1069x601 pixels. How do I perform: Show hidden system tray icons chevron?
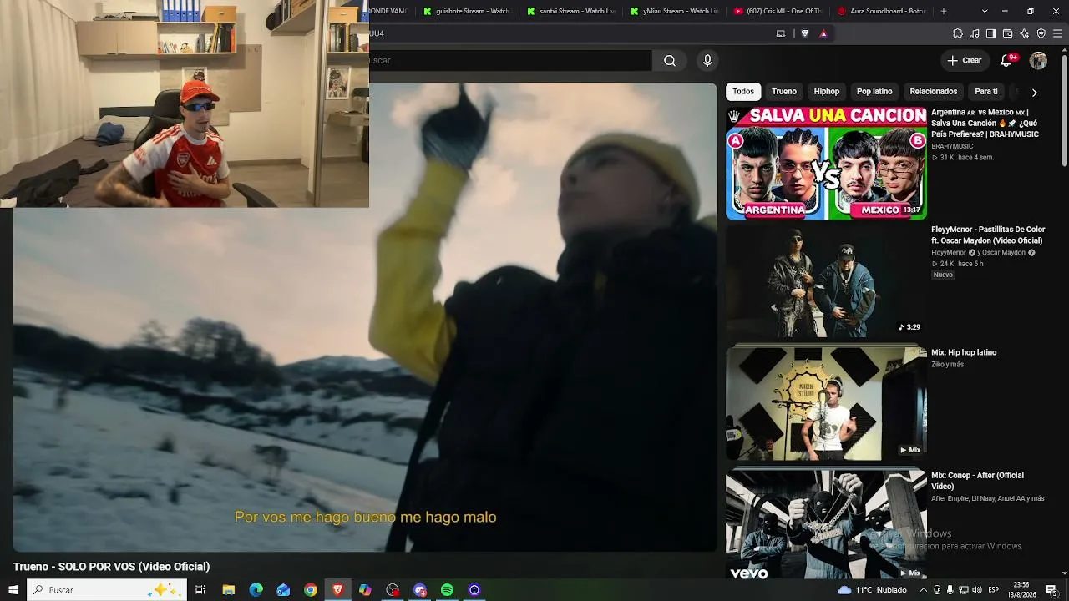(x=924, y=590)
